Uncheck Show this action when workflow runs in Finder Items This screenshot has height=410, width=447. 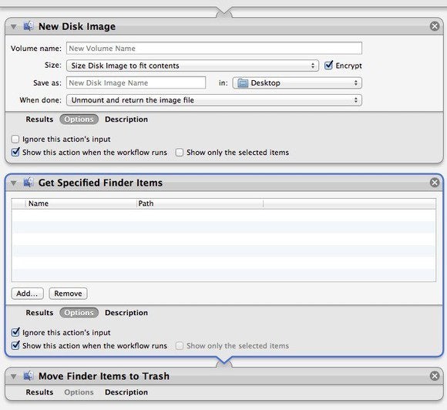tap(15, 345)
